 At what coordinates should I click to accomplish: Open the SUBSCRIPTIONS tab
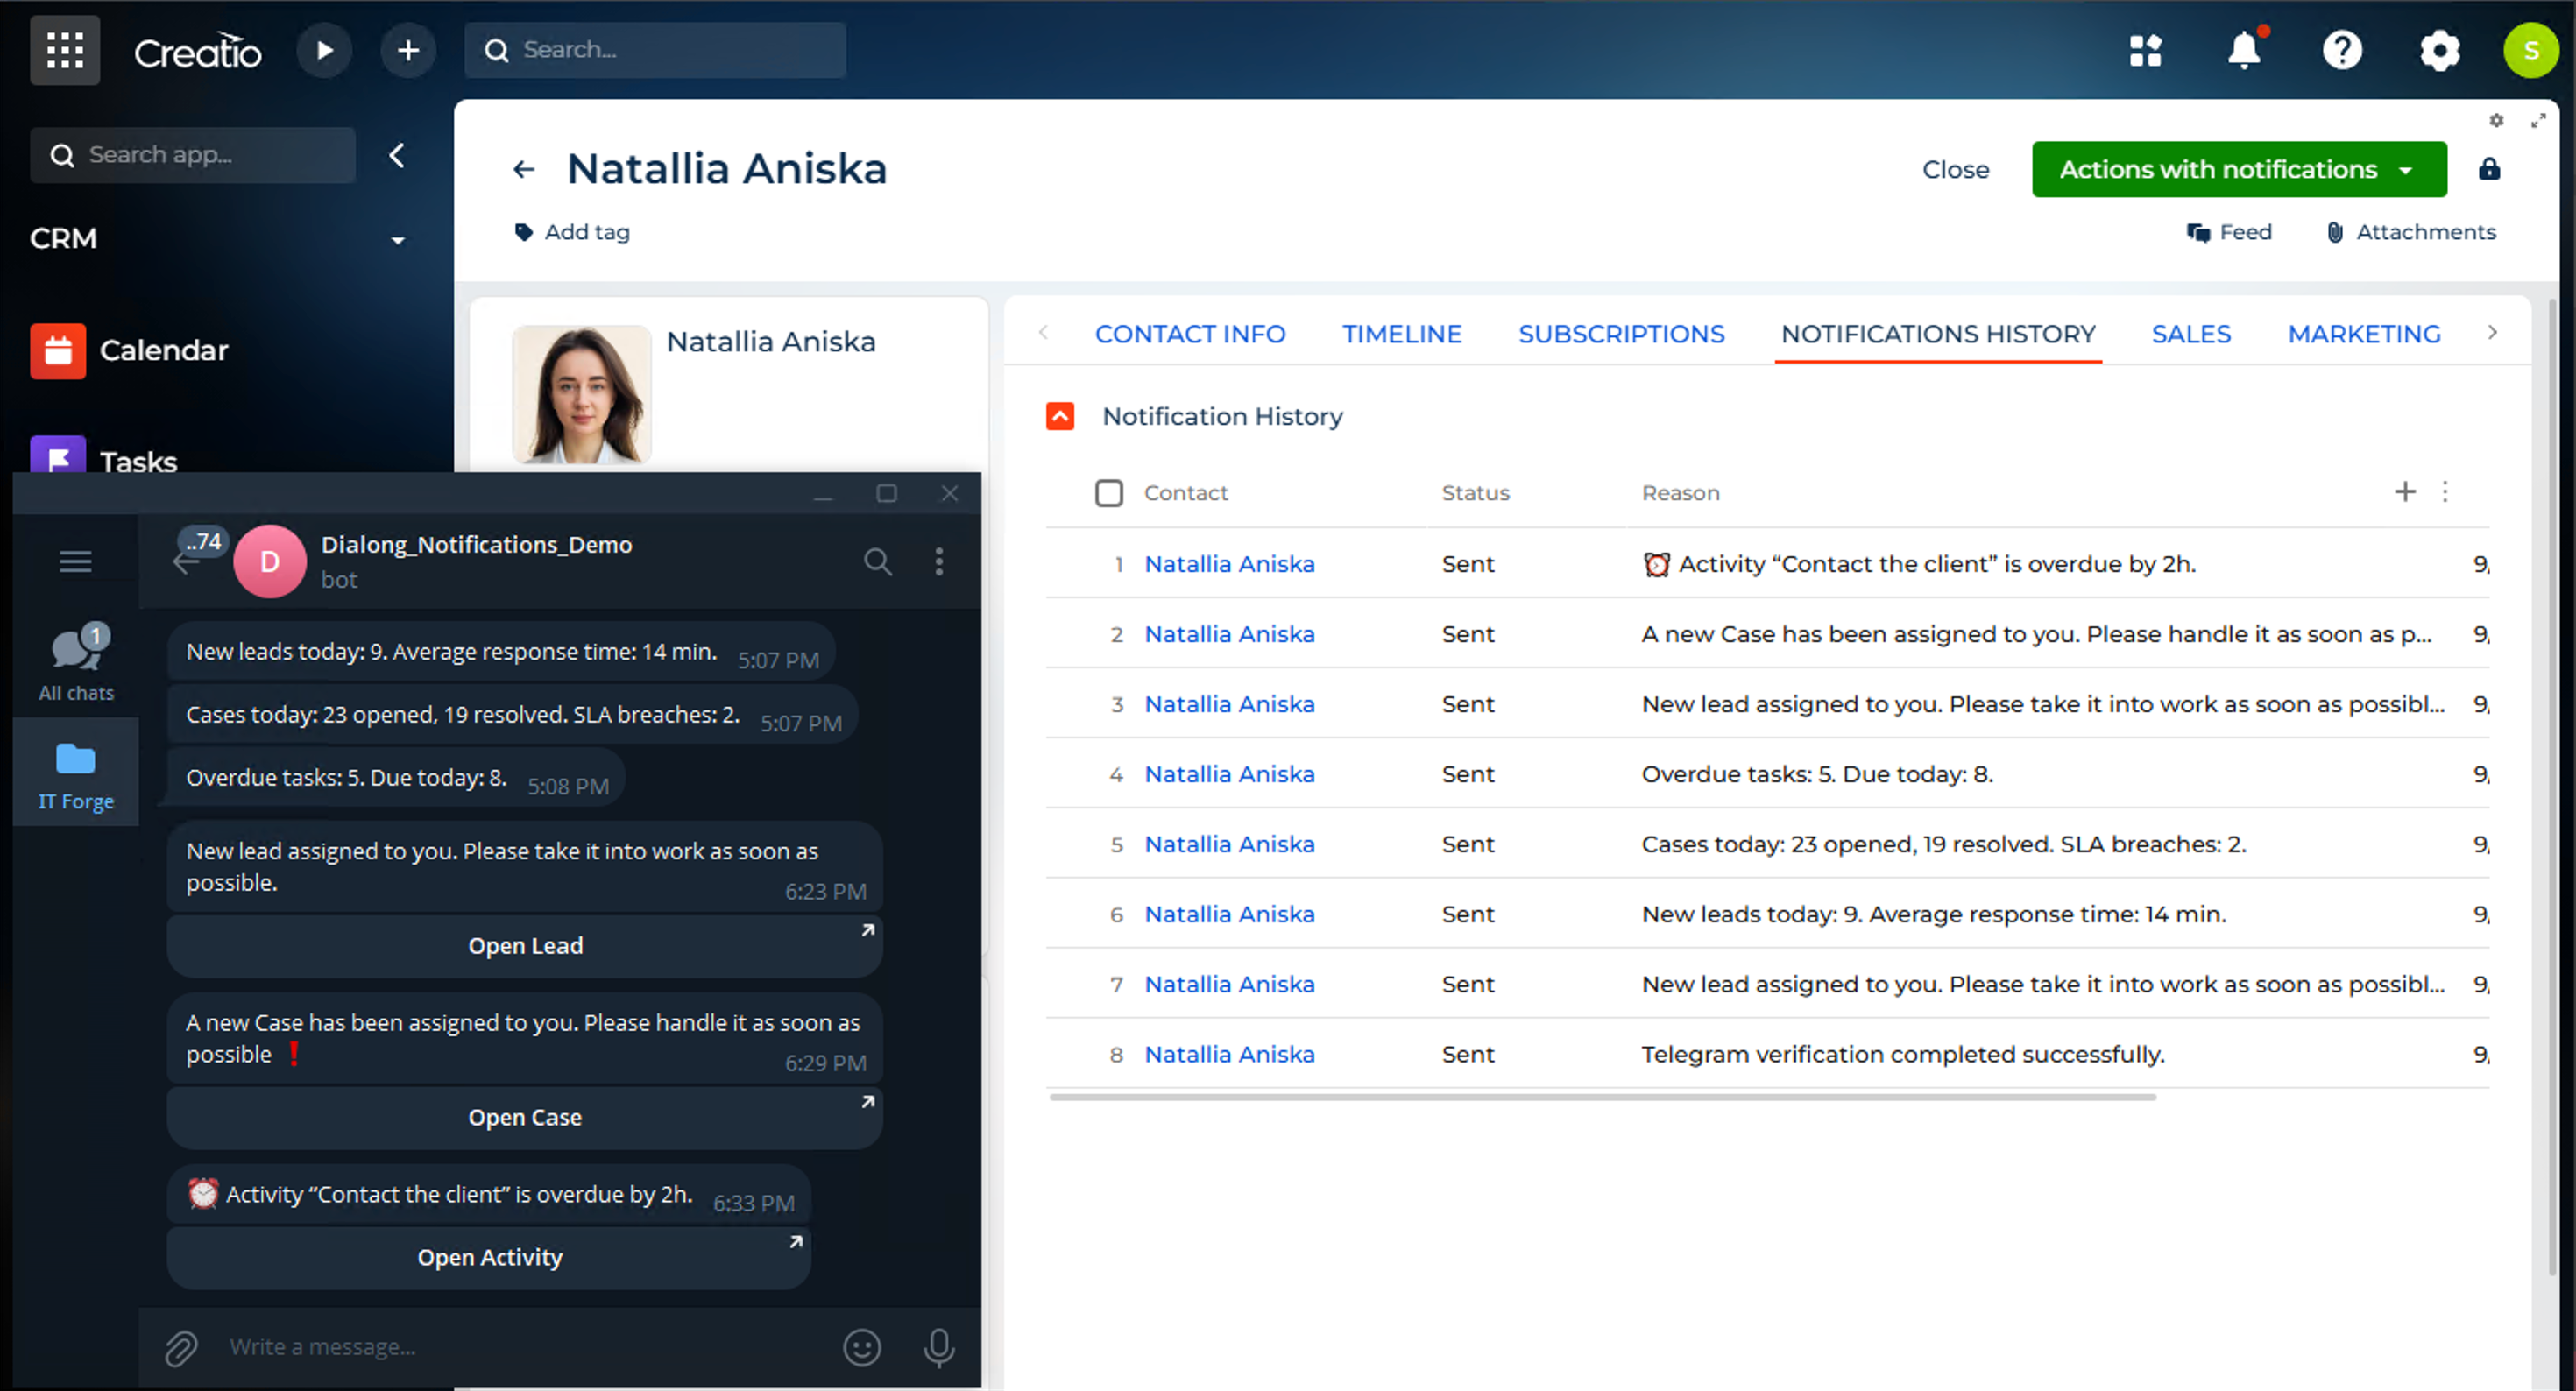[1621, 334]
